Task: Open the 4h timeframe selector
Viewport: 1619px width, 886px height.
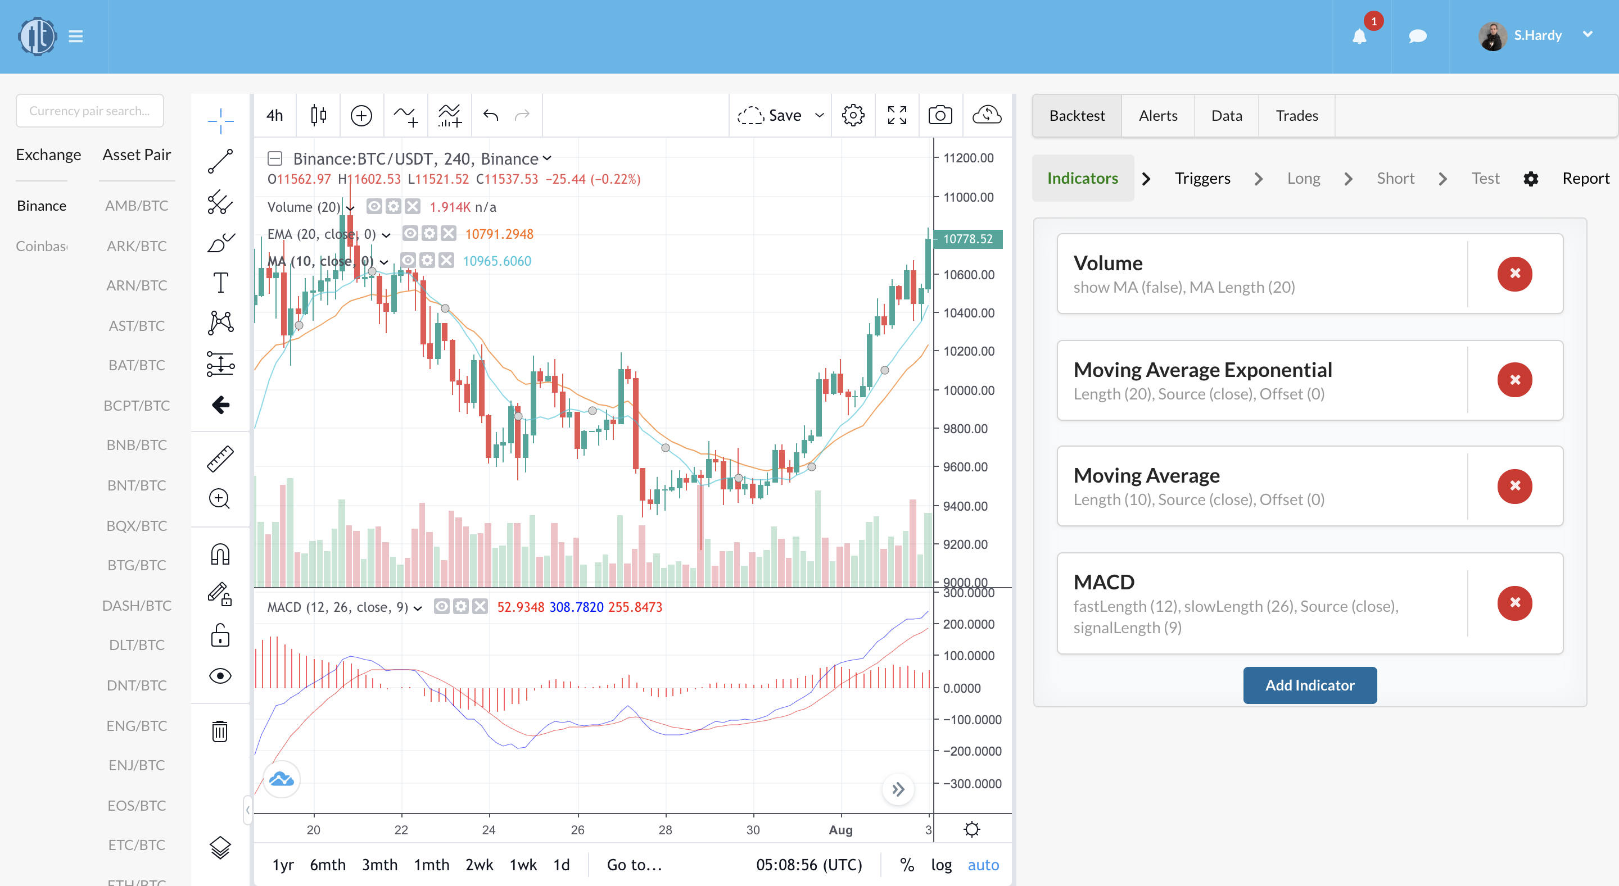Action: pos(275,116)
